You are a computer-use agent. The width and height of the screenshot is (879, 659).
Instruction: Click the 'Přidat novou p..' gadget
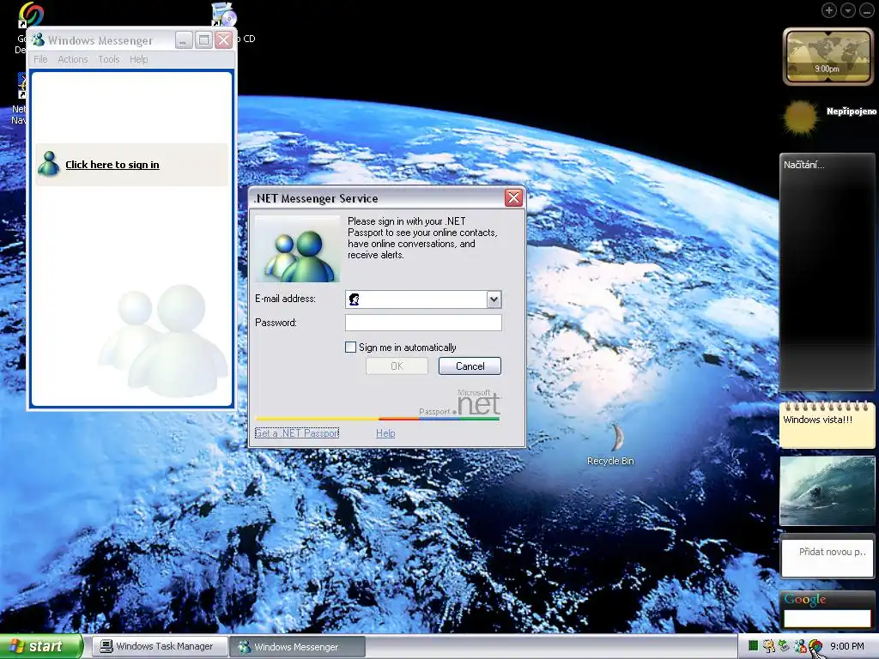coord(827,556)
